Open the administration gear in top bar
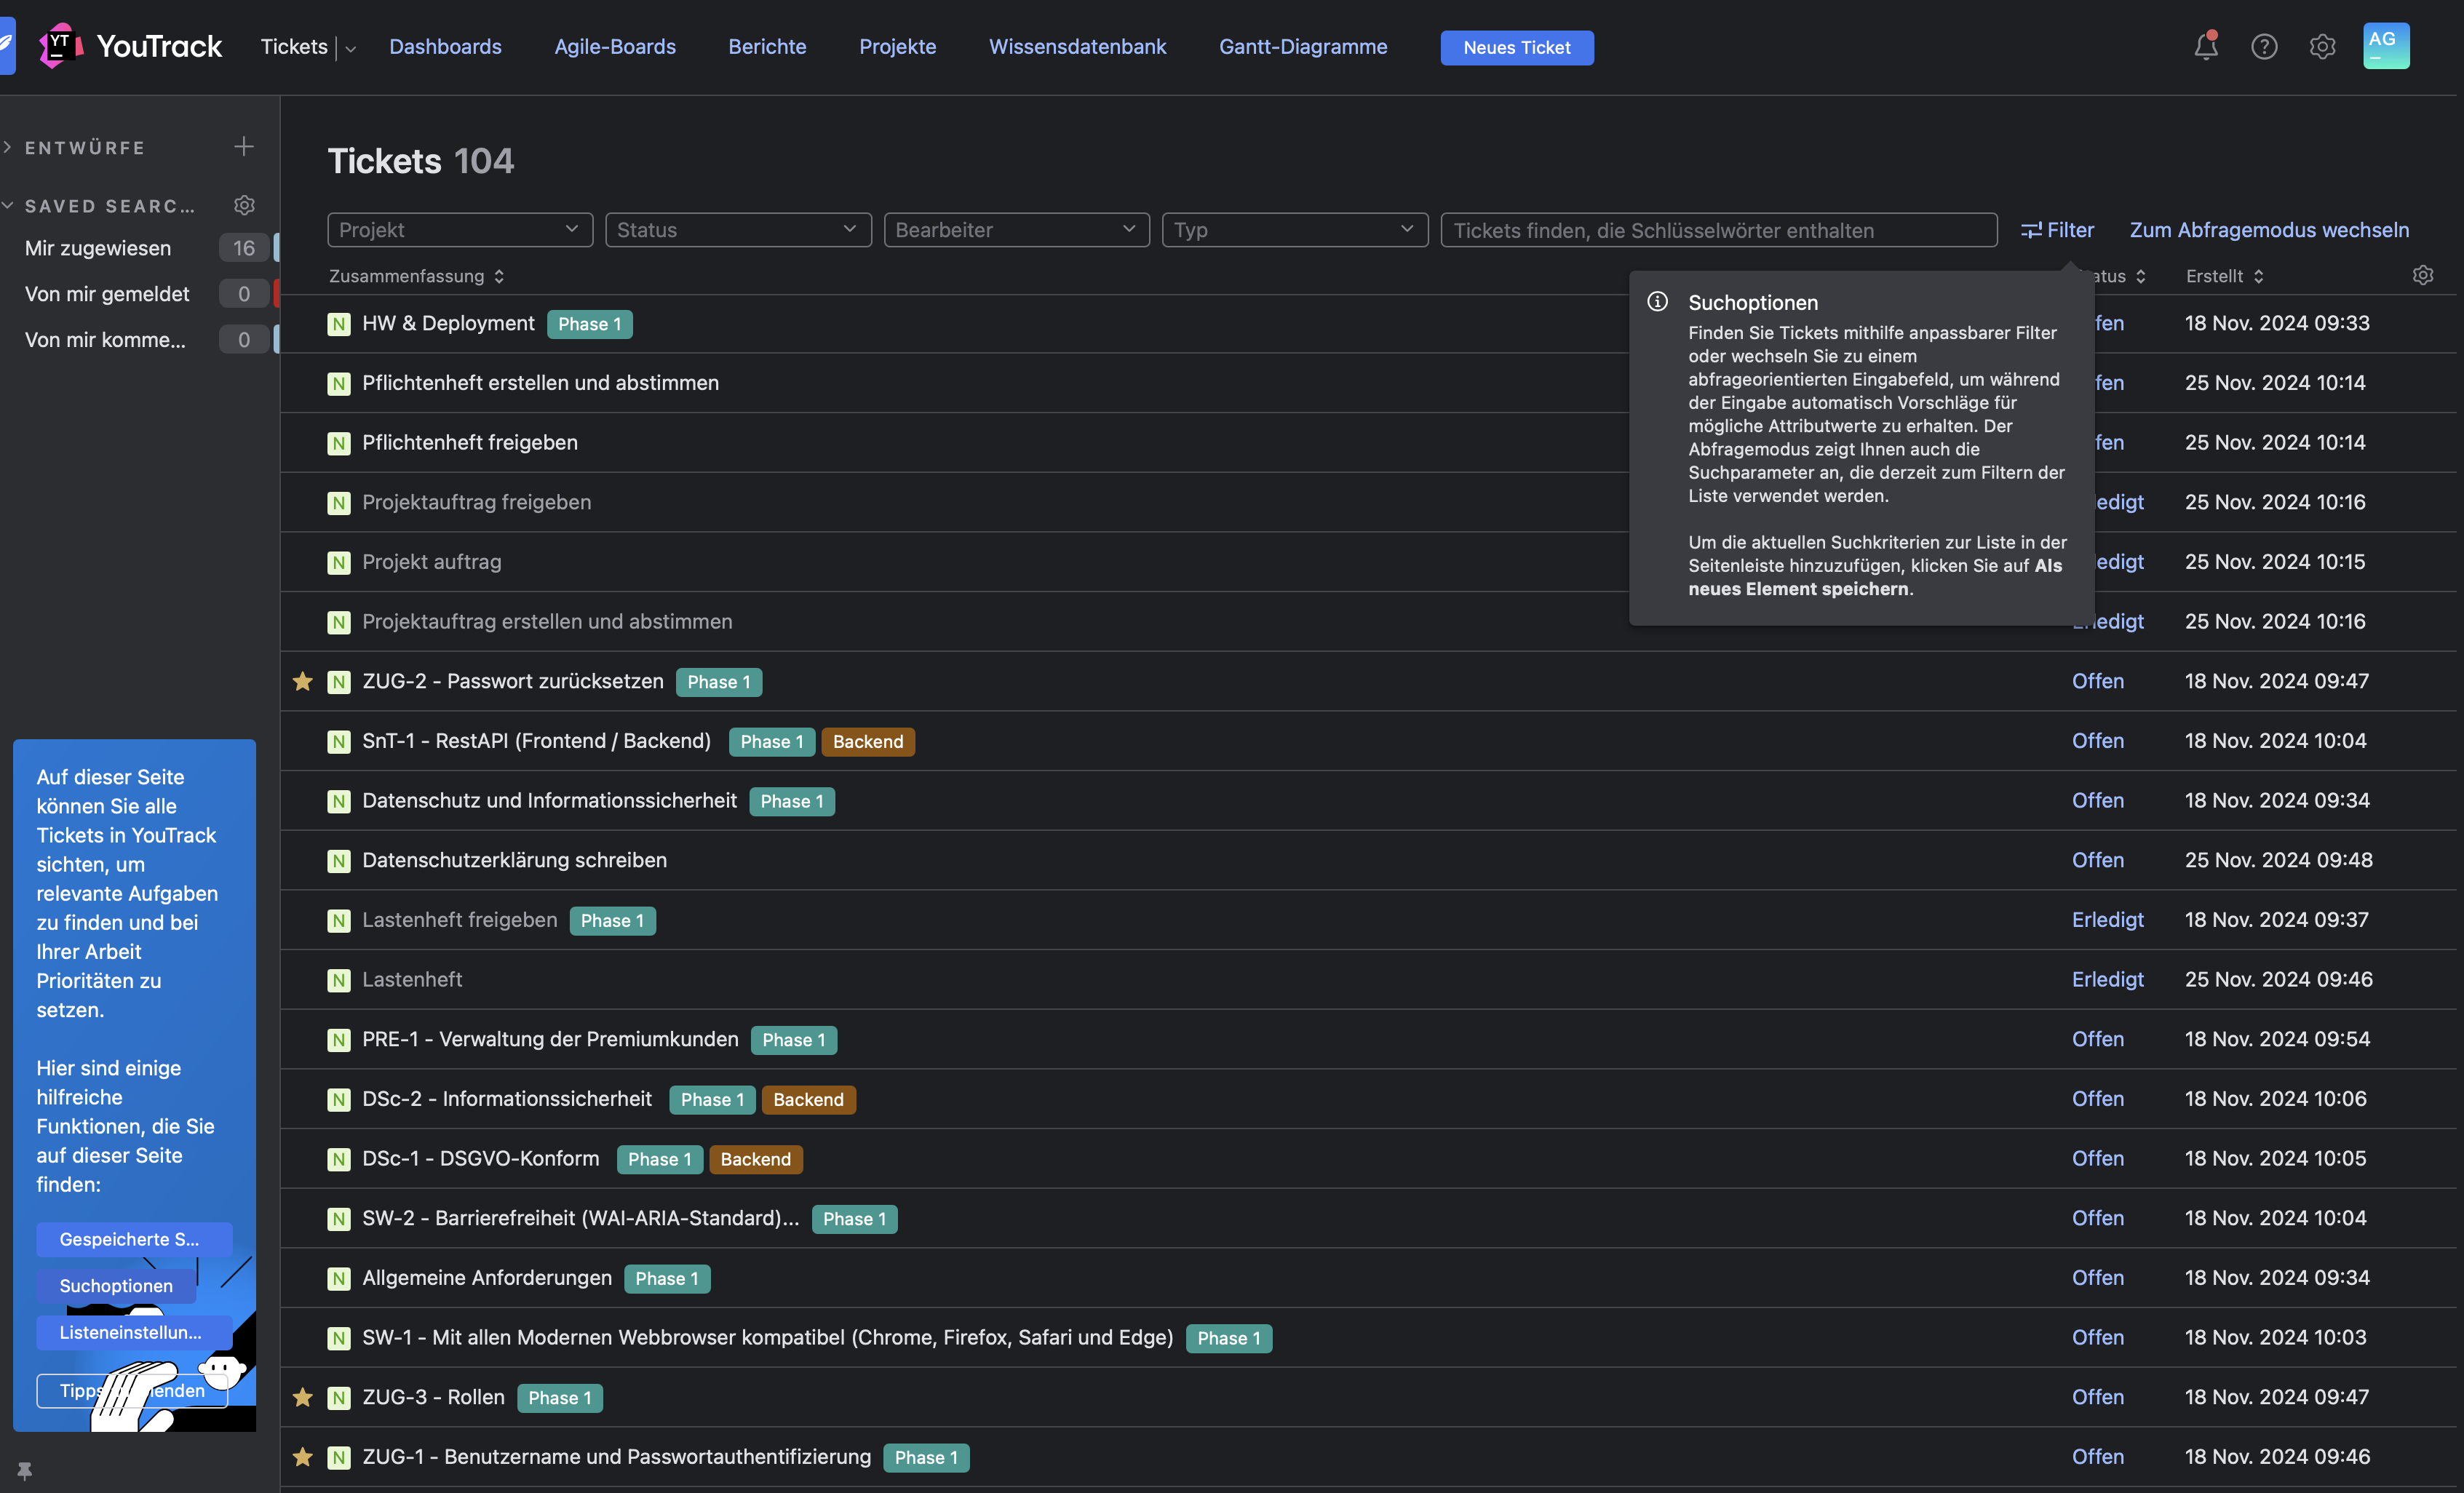The image size is (2464, 1493). (x=2322, y=47)
